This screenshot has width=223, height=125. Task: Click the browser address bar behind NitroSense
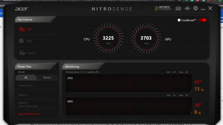coord(88,1)
